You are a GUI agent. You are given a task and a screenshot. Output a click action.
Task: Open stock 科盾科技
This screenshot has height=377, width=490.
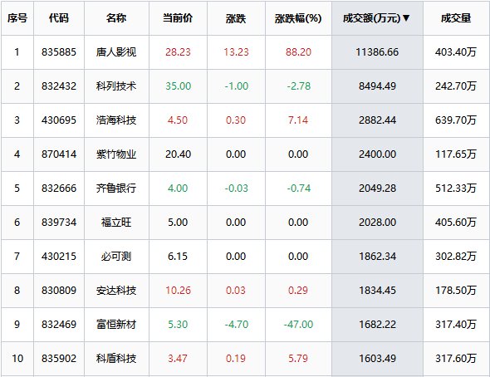tap(116, 358)
